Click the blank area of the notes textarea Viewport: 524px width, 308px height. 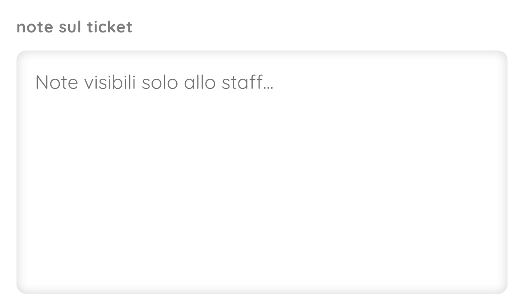pyautogui.click(x=262, y=195)
